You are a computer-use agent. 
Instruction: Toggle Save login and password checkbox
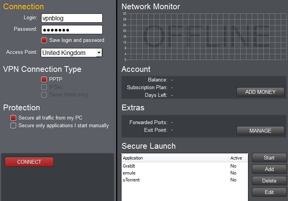pos(44,40)
